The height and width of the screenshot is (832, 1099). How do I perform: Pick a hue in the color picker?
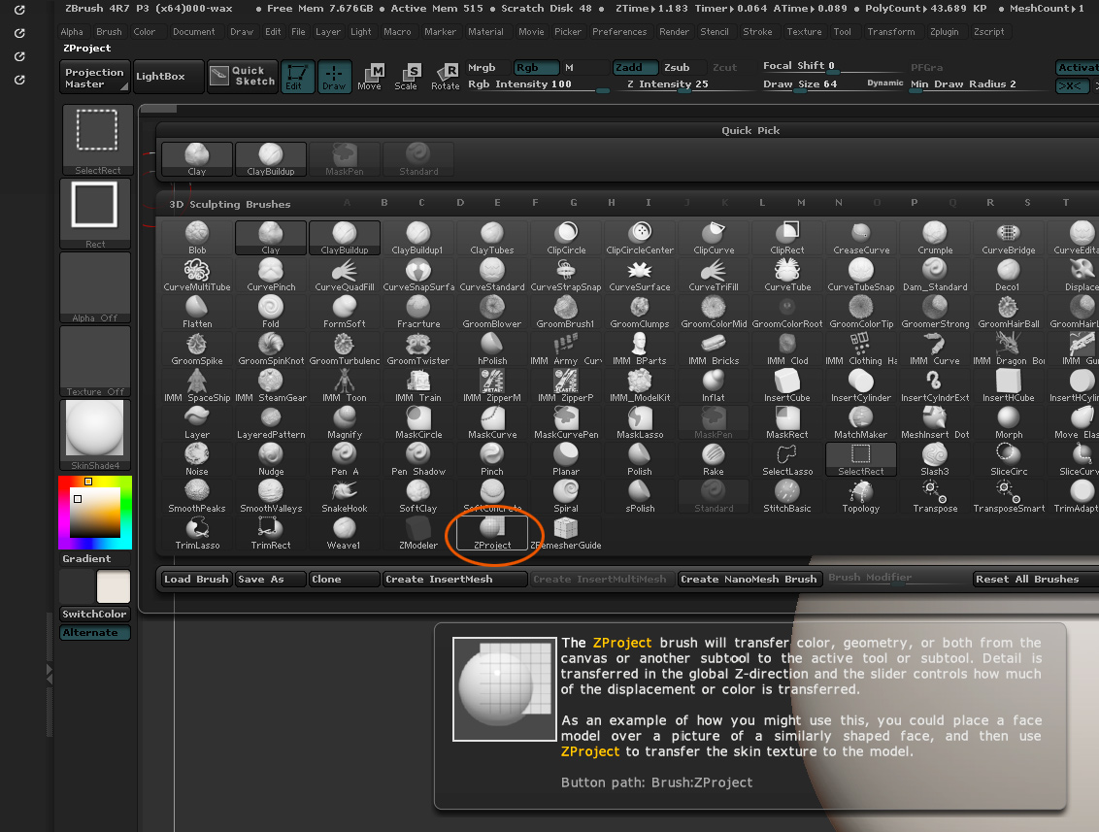coord(95,513)
